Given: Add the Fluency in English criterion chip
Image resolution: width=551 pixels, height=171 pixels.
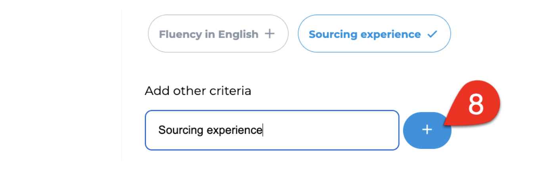Looking at the screenshot, I should tap(218, 34).
